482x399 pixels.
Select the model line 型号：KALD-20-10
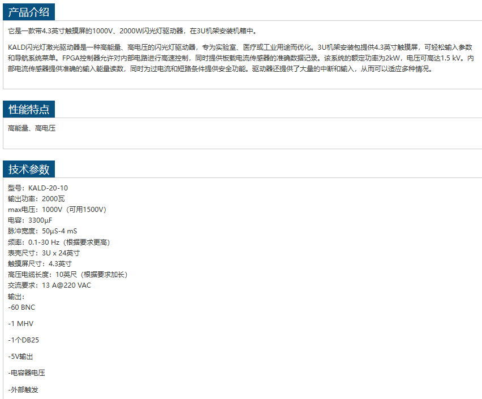click(x=38, y=188)
